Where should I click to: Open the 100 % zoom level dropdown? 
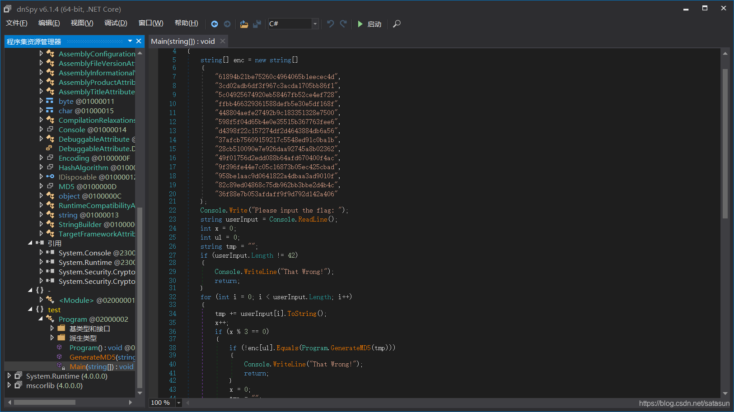click(x=179, y=403)
